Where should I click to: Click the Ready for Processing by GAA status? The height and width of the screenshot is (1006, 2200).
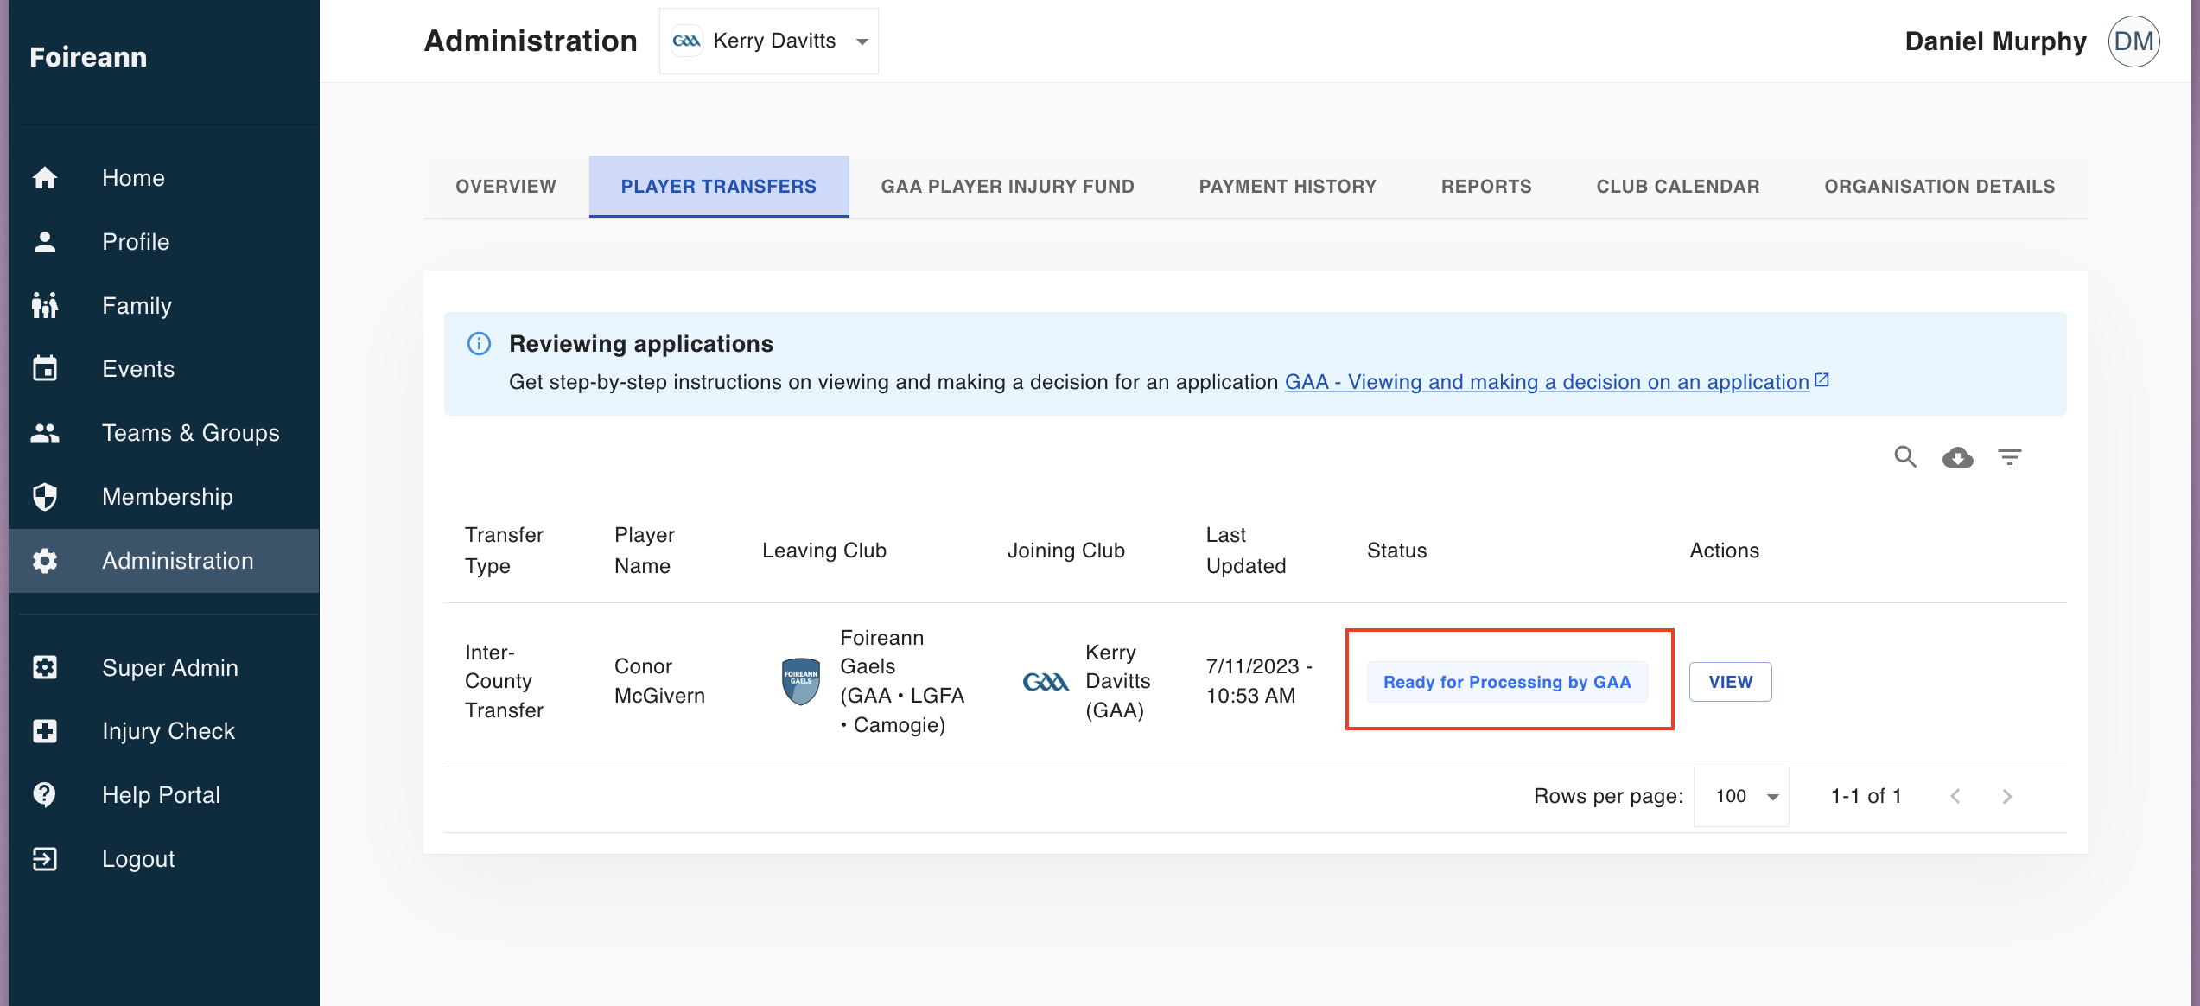(x=1507, y=682)
